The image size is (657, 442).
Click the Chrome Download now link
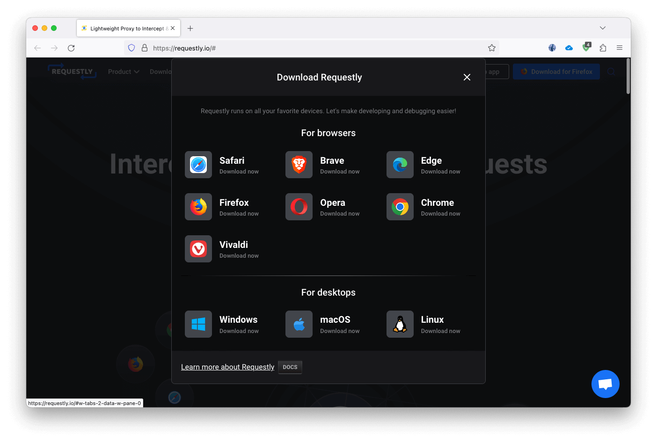[x=441, y=214]
